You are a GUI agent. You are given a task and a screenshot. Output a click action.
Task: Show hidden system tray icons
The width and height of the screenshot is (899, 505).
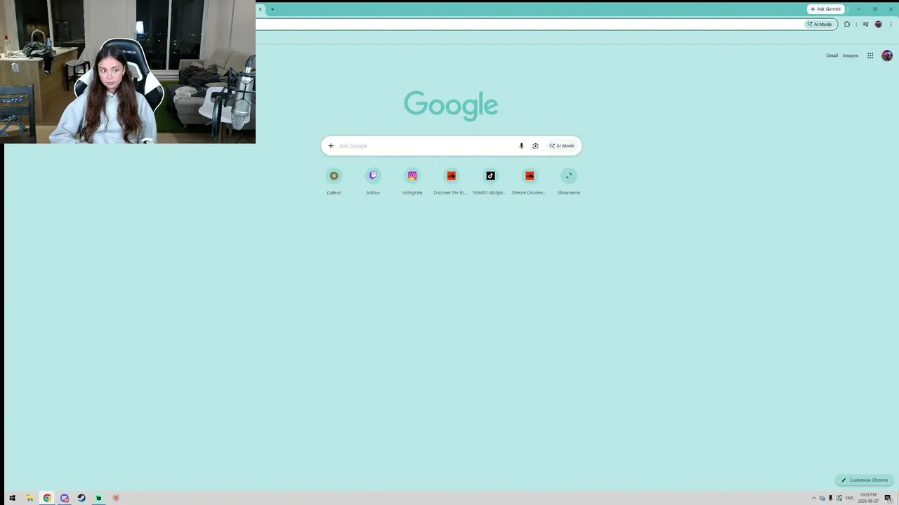[814, 498]
